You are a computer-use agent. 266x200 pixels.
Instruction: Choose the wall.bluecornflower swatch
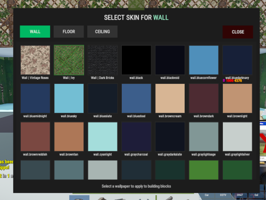(x=204, y=60)
